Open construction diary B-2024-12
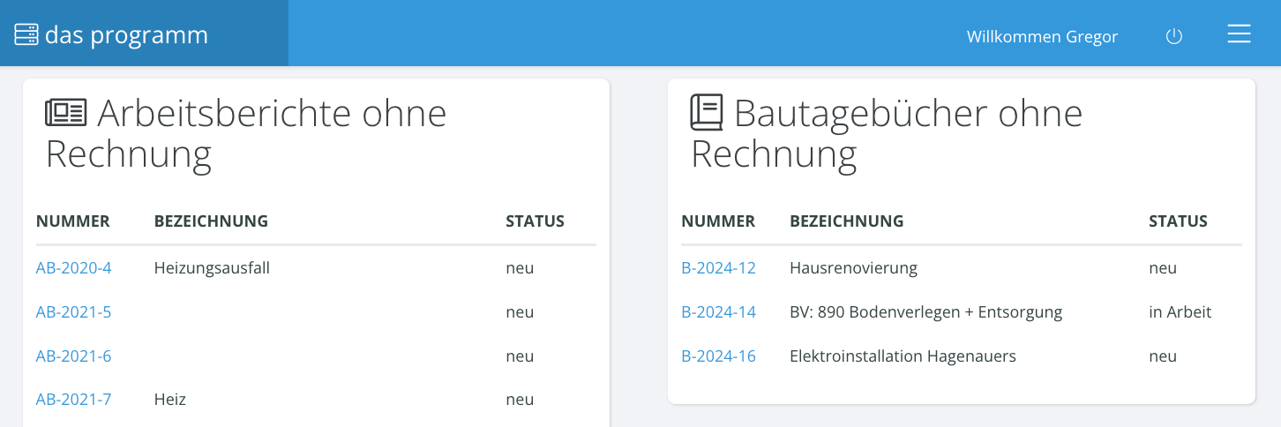This screenshot has height=427, width=1281. coord(718,267)
